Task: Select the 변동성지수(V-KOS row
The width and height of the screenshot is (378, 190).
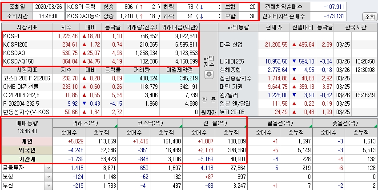Action: click(101, 112)
